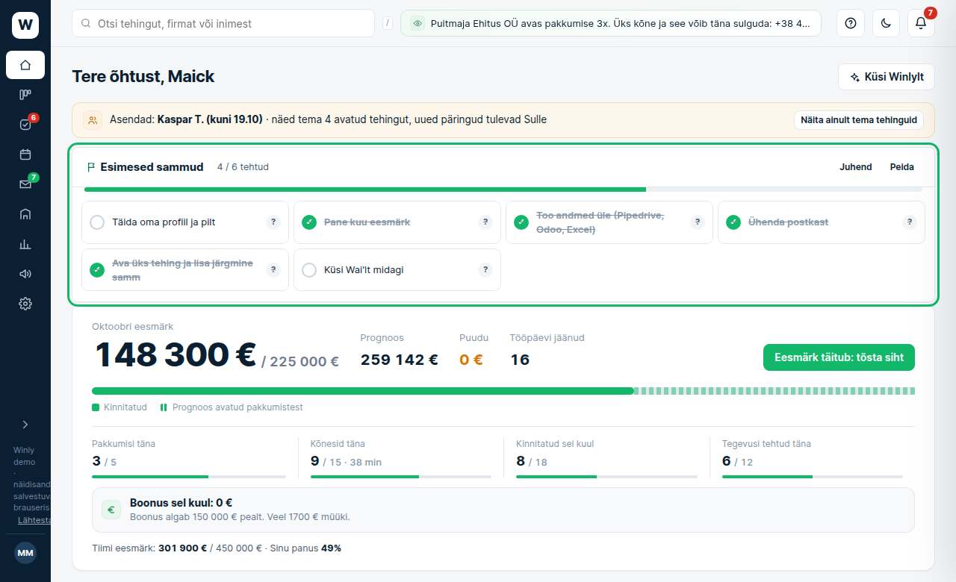Click the 'Pakkumisi täna' 3 / 5 stat
Image resolution: width=956 pixels, height=582 pixels.
click(189, 457)
